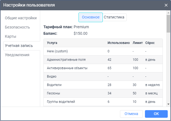
Task: Click the Лимит column header
Action: tap(138, 43)
